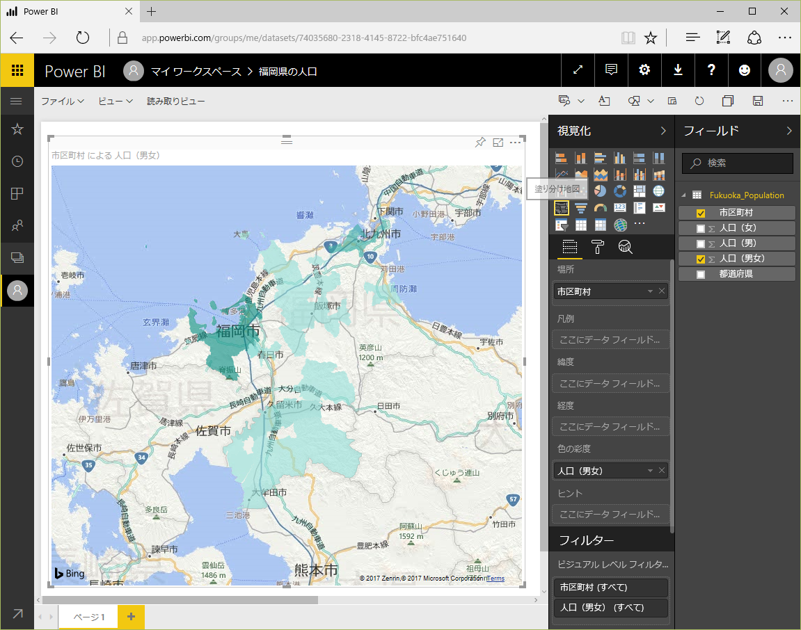
Task: Open Recent in the left sidebar
Action: point(17,161)
